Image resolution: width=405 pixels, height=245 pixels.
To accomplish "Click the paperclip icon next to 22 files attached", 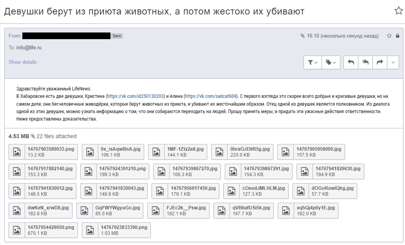I will pos(33,136).
